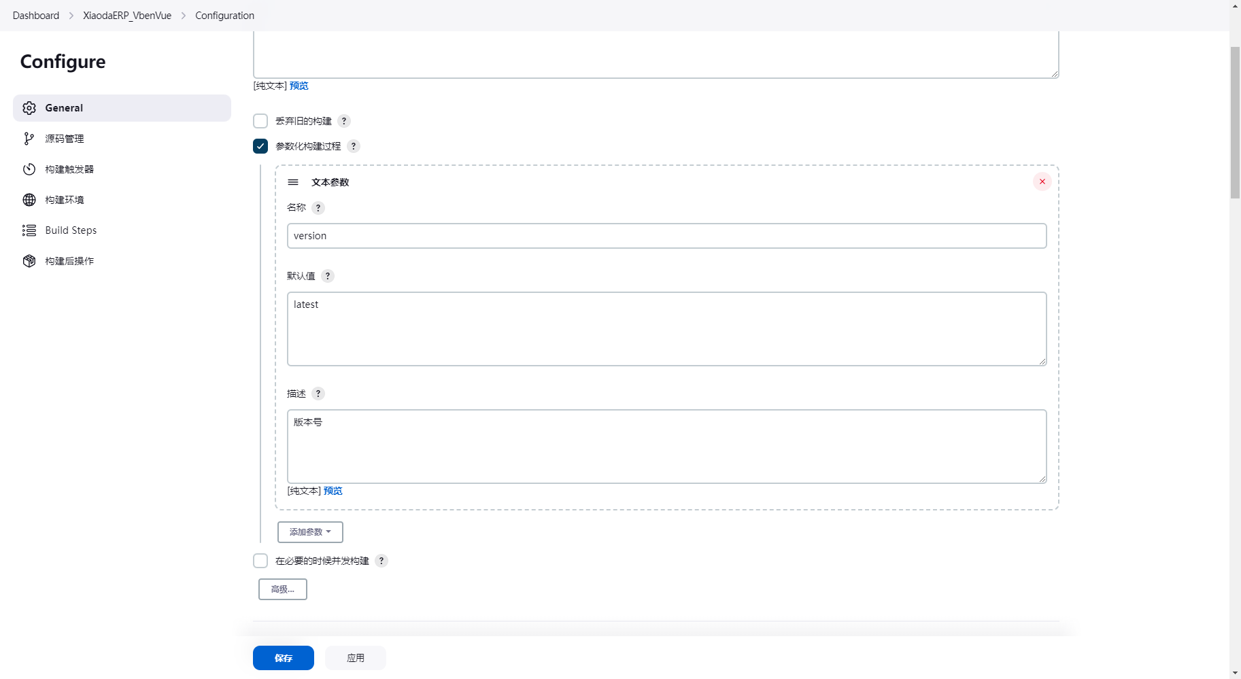
Task: Click the 构建后操作 package icon
Action: click(x=29, y=261)
